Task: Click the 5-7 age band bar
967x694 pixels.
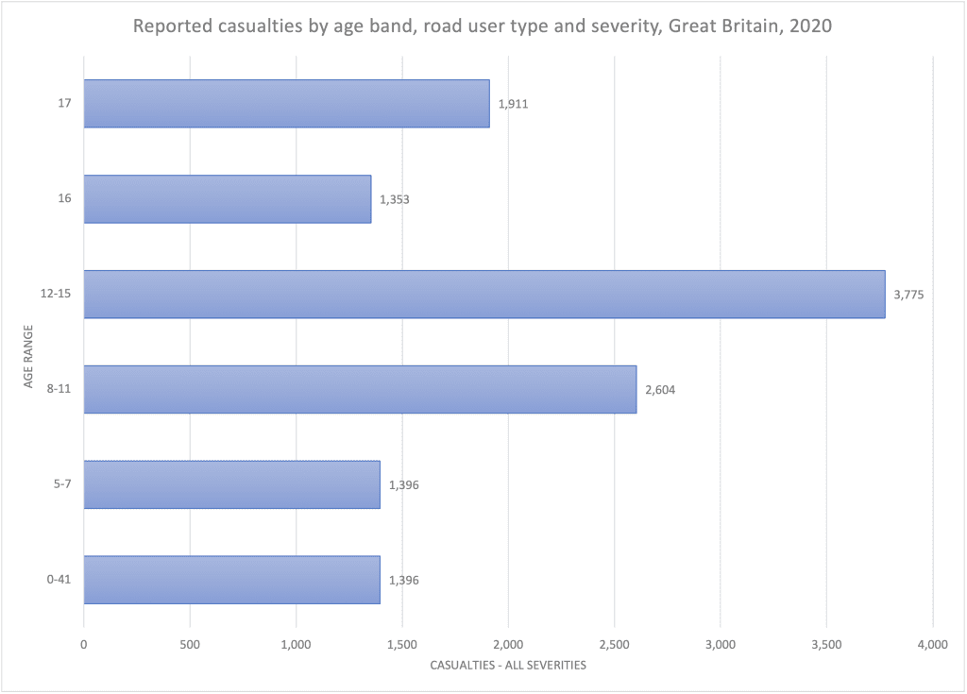Action: [232, 485]
